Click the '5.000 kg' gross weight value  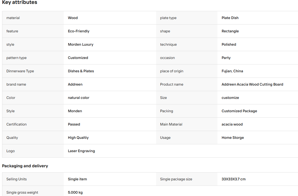click(75, 192)
